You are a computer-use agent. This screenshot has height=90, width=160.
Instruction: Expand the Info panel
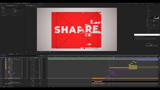pos(147,5)
